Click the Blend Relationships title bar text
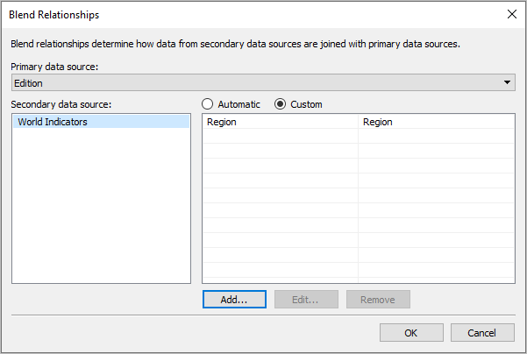Screen dimensions: 527x354 click(53, 15)
